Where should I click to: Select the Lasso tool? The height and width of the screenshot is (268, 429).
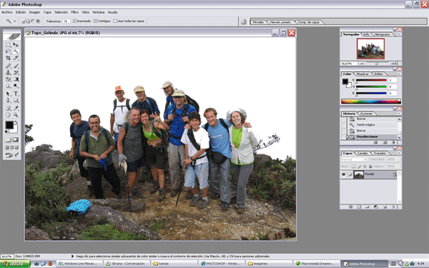coord(8,51)
